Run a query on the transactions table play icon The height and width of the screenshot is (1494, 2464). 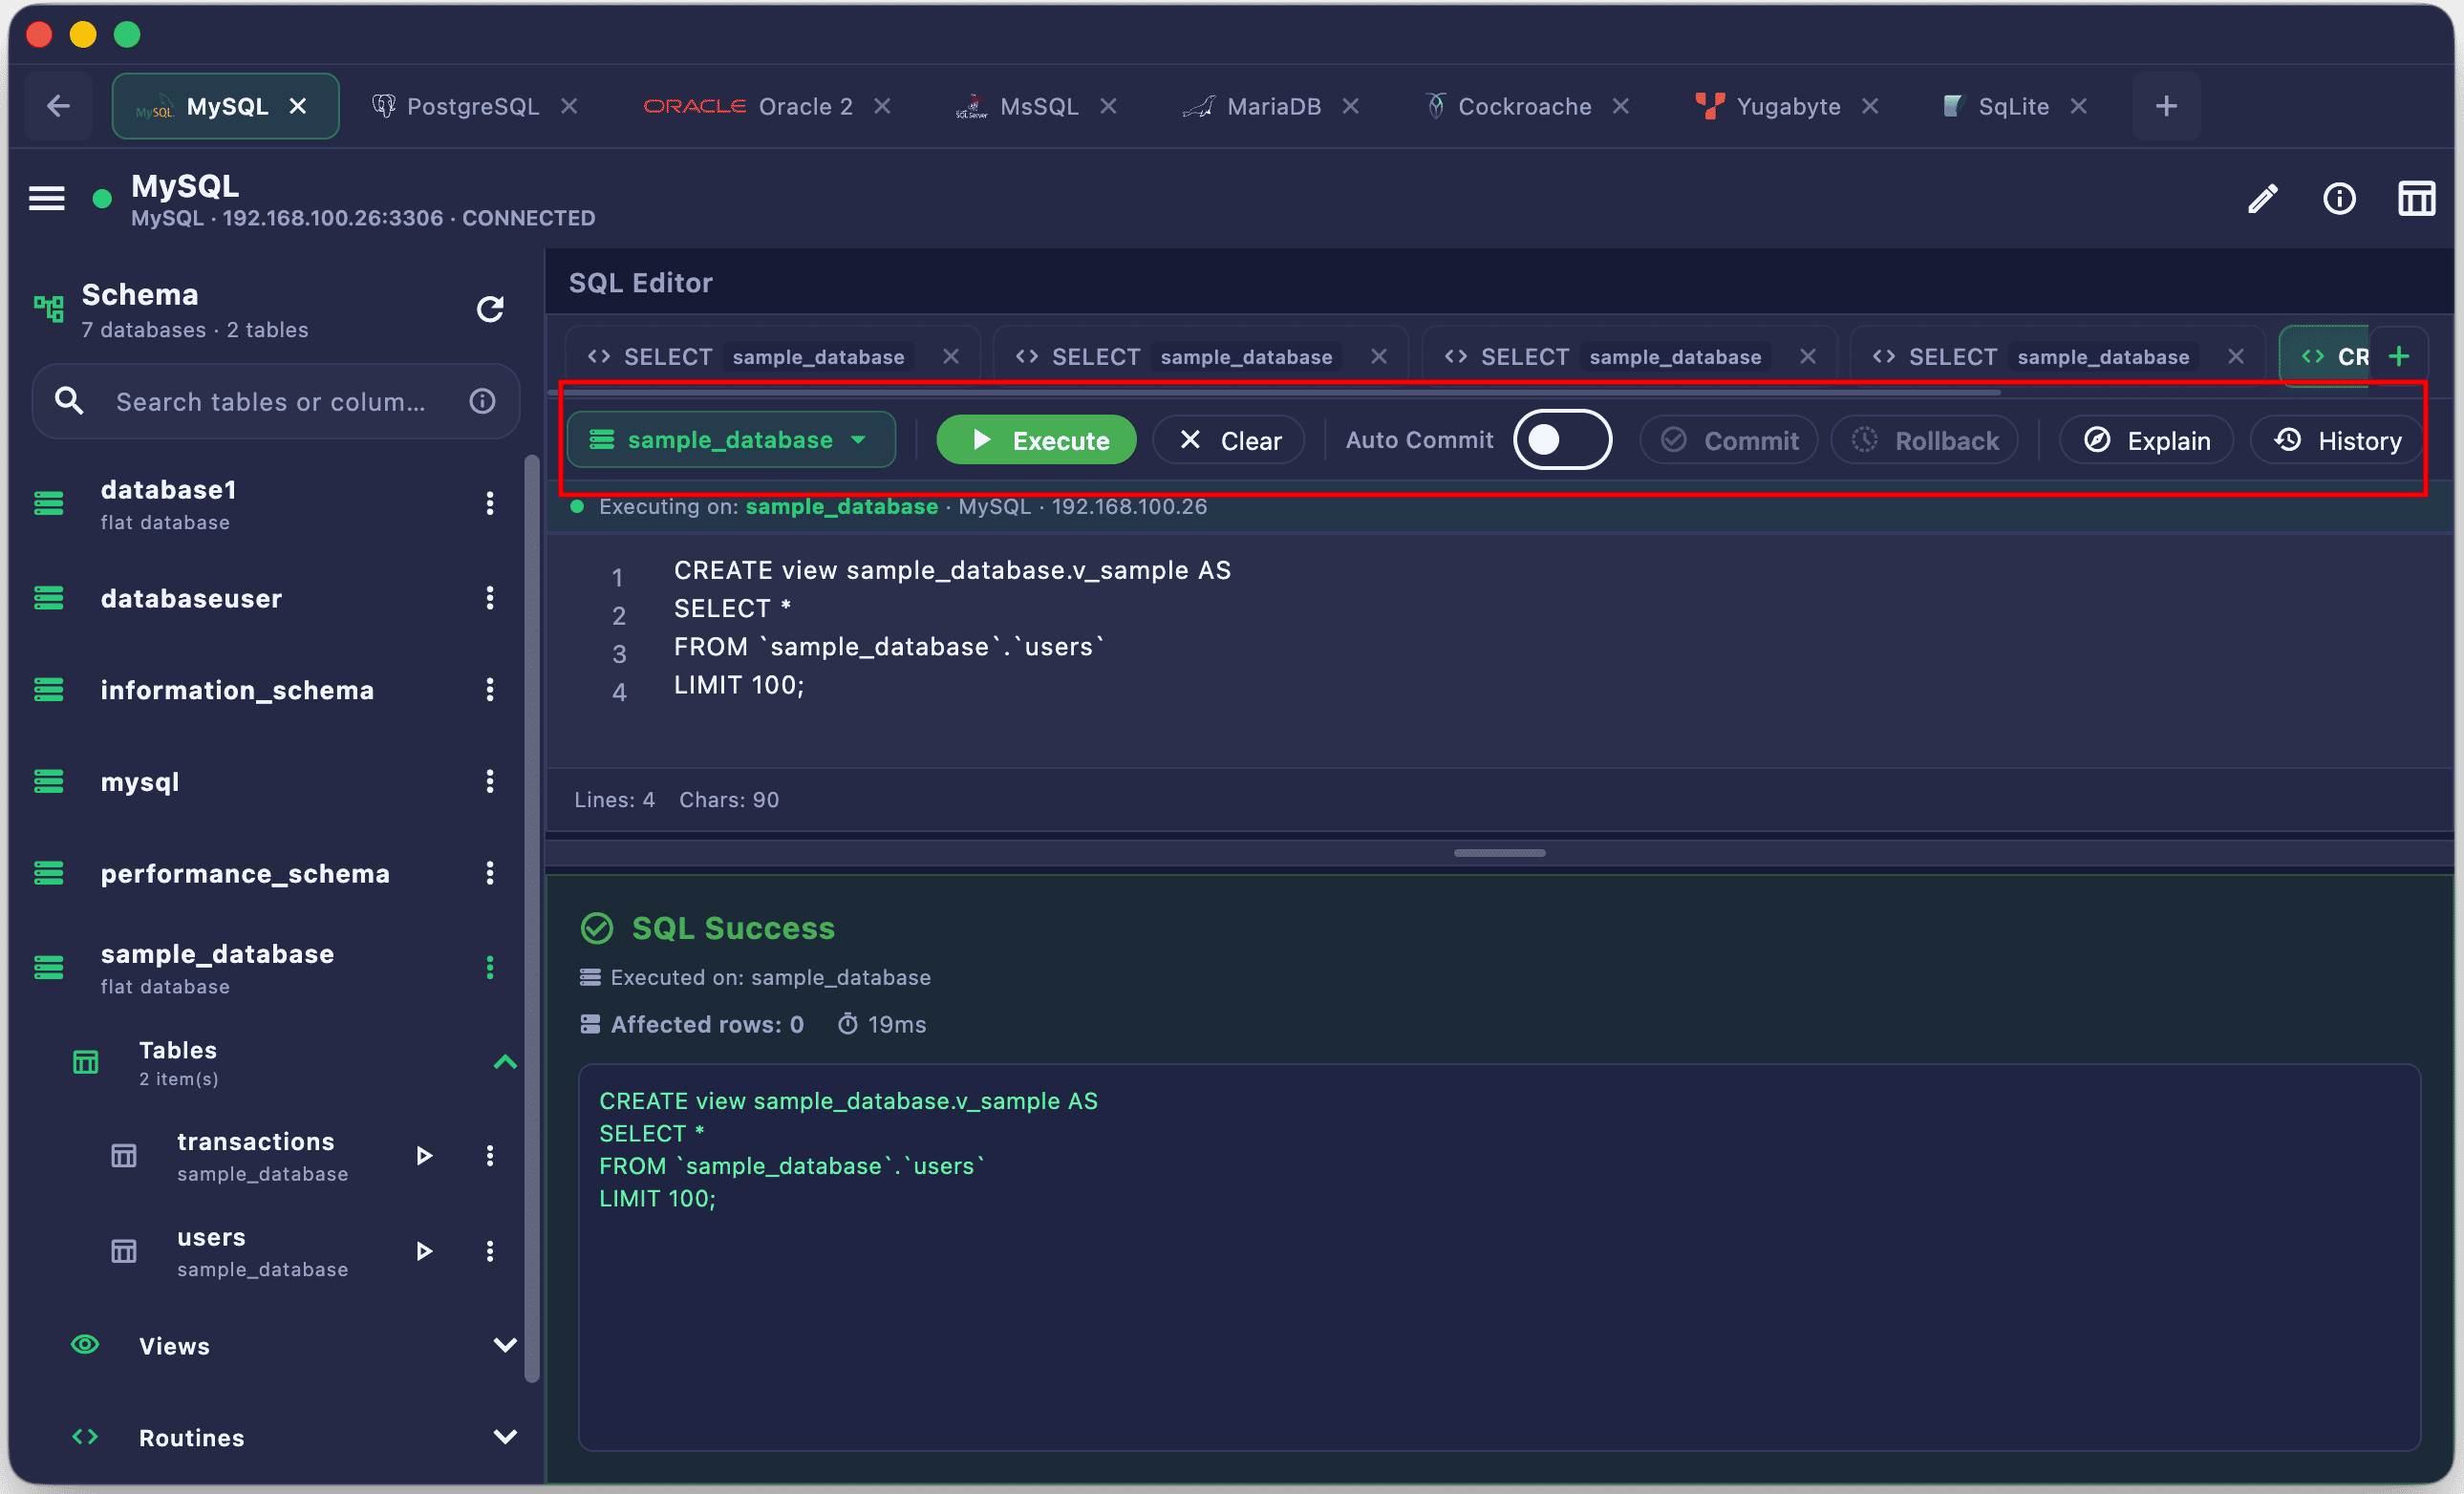pyautogui.click(x=424, y=1157)
